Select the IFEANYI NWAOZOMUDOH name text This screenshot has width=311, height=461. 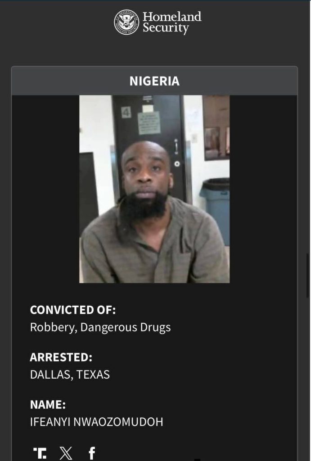[96, 422]
